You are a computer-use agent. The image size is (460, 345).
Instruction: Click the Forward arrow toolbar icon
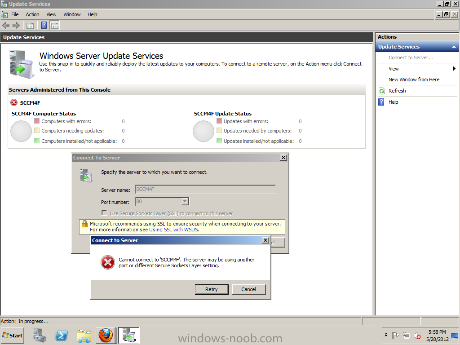[16, 26]
